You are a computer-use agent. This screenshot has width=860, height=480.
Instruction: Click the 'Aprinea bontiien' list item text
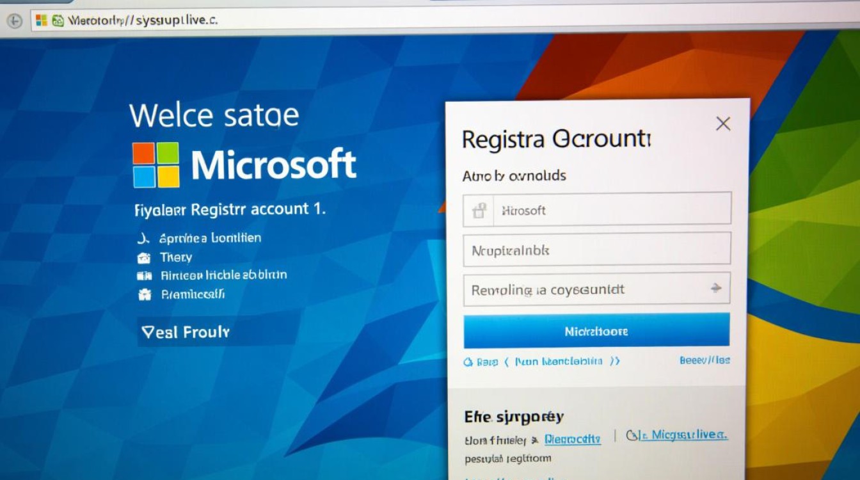click(211, 238)
